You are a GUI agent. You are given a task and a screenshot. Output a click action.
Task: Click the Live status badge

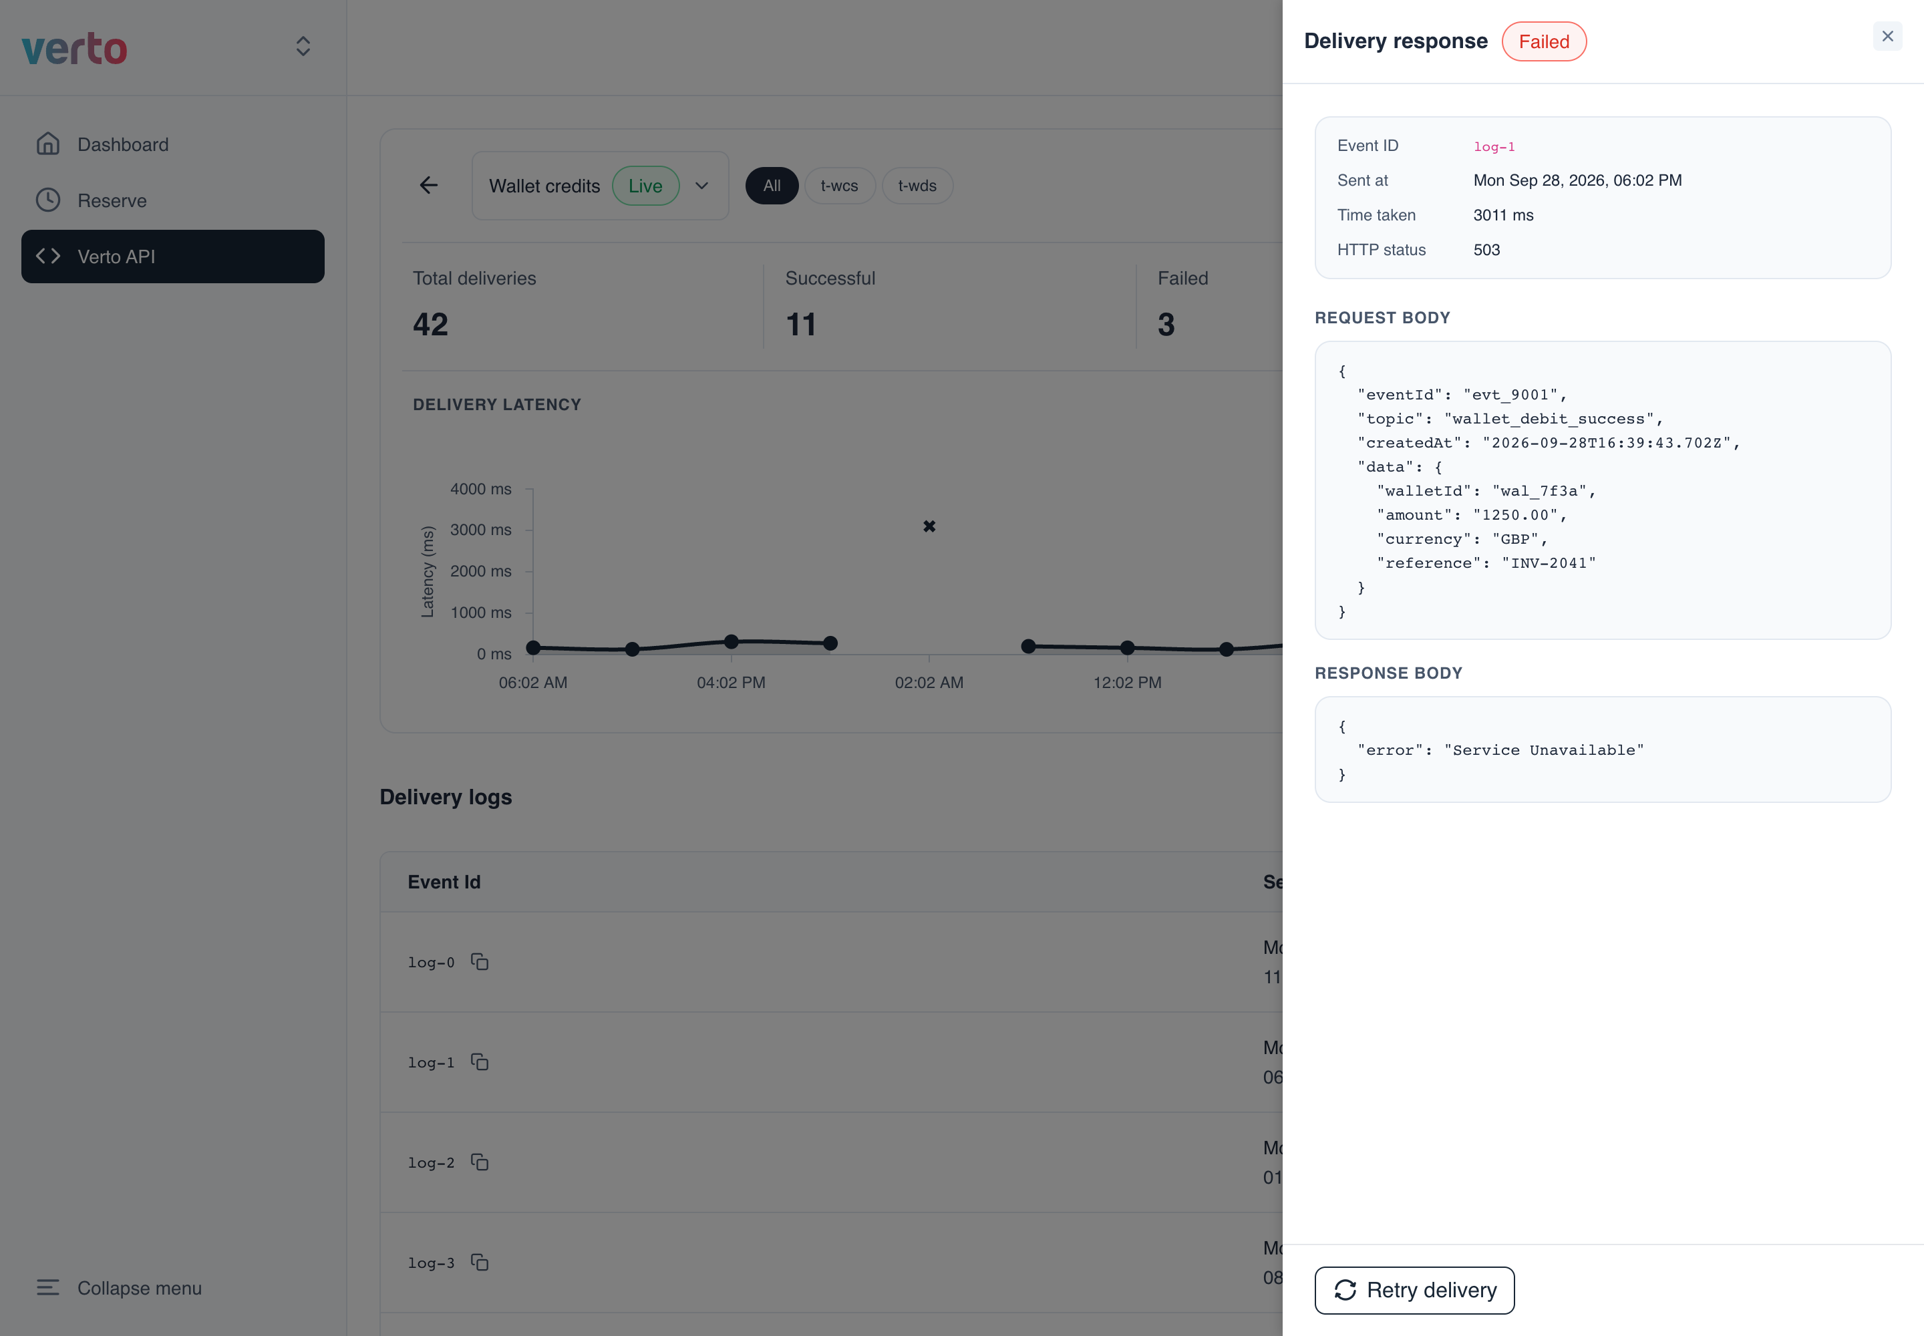point(645,186)
